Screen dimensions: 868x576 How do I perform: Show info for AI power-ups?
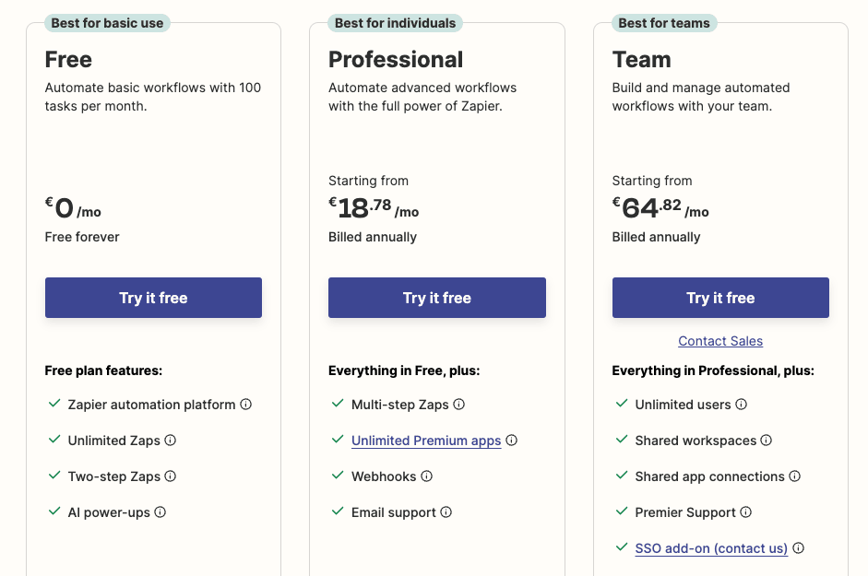pos(160,512)
